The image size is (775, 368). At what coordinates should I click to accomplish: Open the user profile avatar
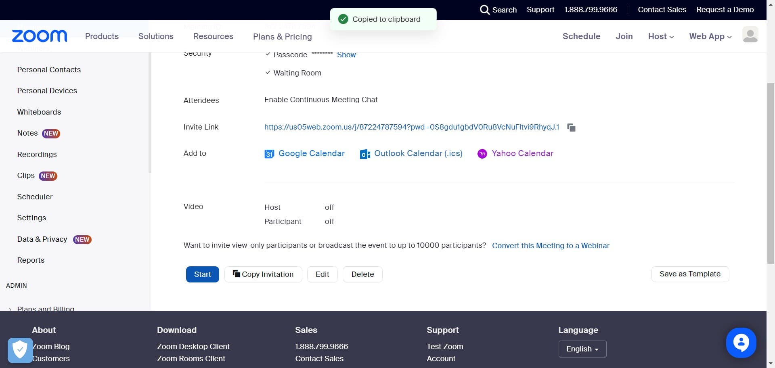coord(750,35)
